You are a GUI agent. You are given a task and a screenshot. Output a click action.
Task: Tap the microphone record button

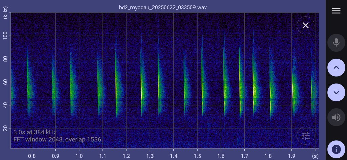click(336, 42)
